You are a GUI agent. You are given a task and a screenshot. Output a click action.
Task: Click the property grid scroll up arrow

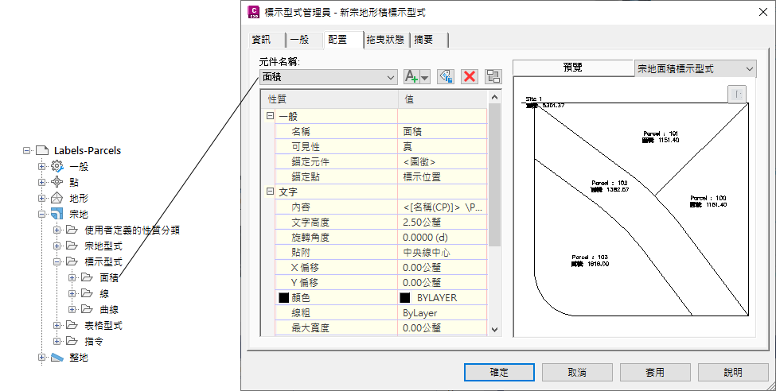(x=495, y=97)
